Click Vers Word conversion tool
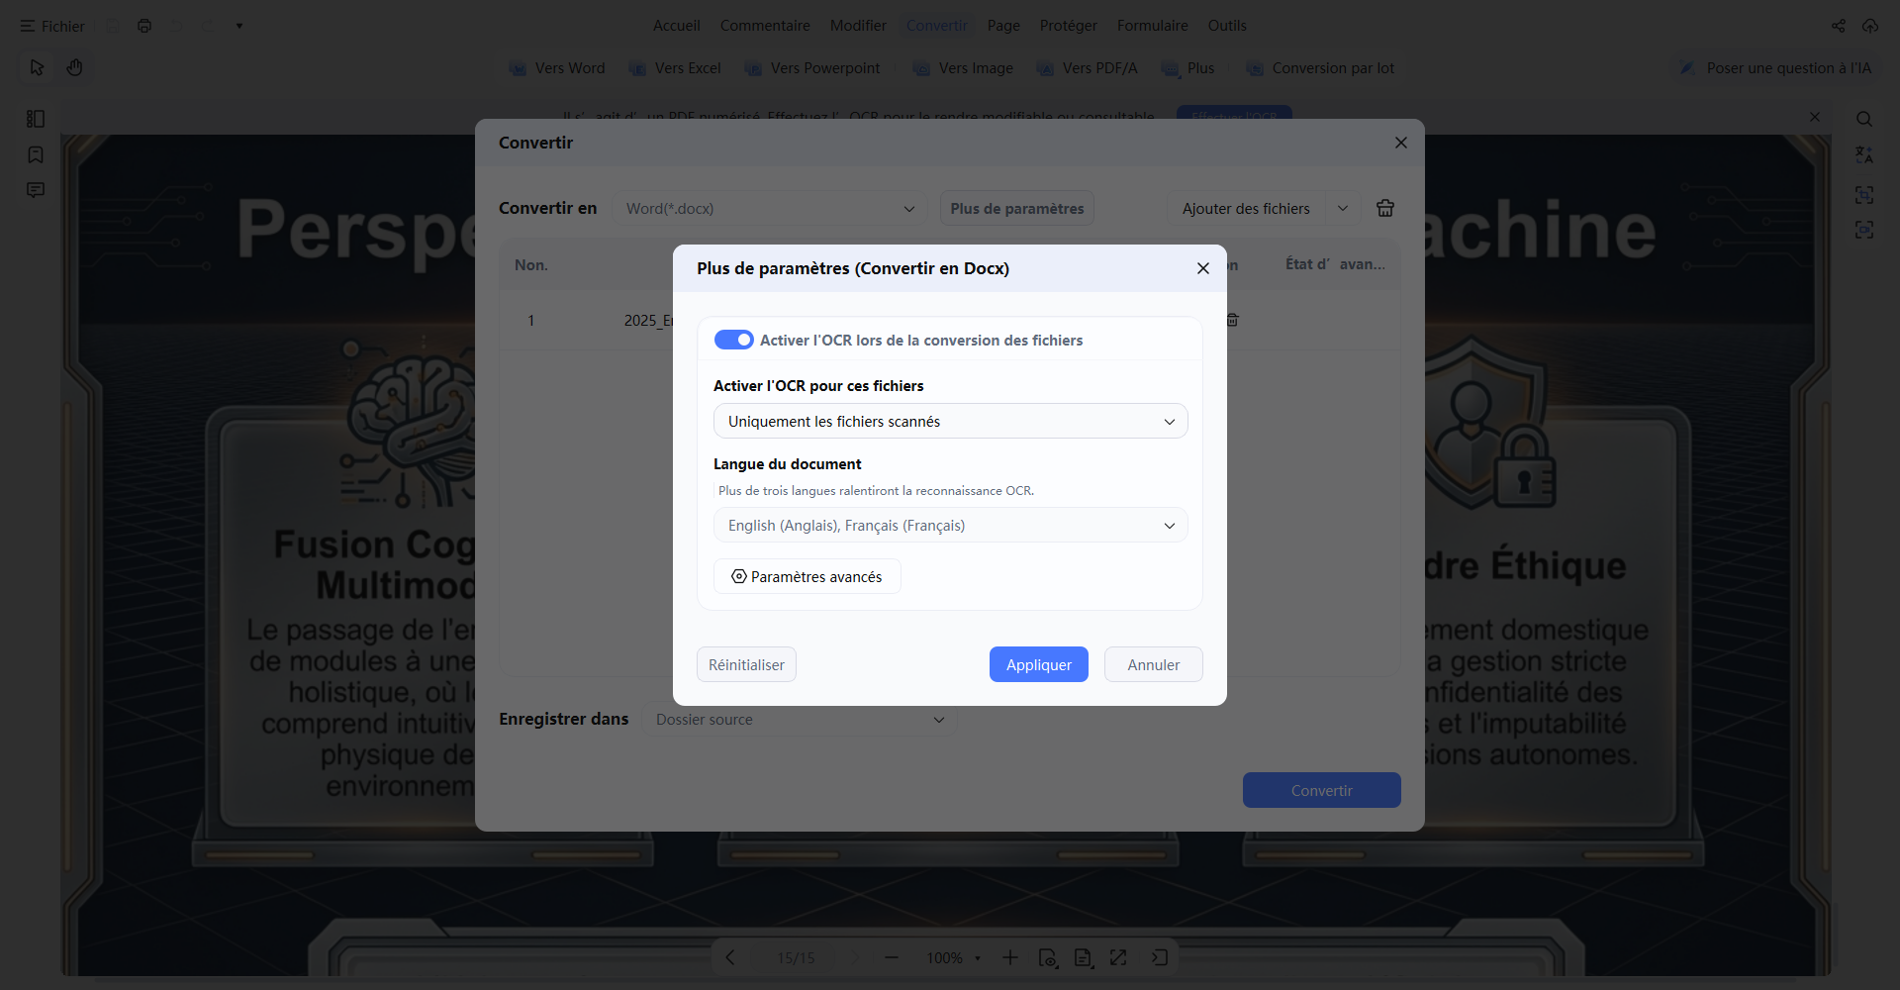The height and width of the screenshot is (990, 1900). [557, 68]
